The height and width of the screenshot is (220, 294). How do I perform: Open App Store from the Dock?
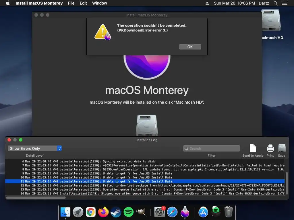click(203, 212)
